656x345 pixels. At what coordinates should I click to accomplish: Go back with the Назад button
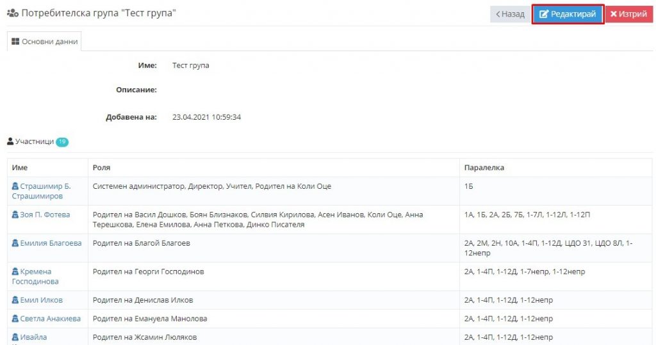(x=510, y=14)
